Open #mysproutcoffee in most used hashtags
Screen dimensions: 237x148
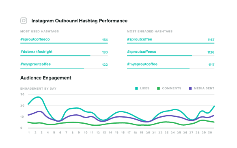point(36,64)
